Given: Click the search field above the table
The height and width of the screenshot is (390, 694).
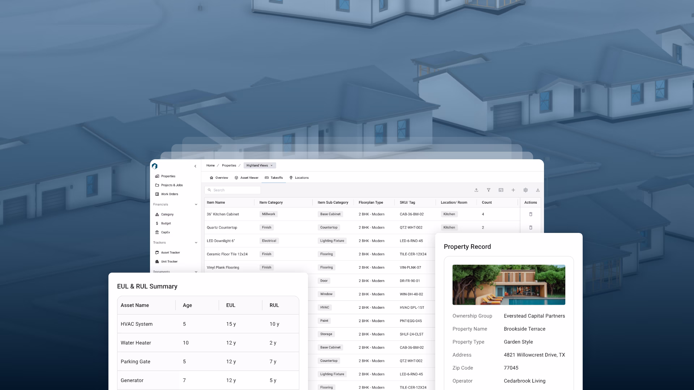Looking at the screenshot, I should [232, 190].
